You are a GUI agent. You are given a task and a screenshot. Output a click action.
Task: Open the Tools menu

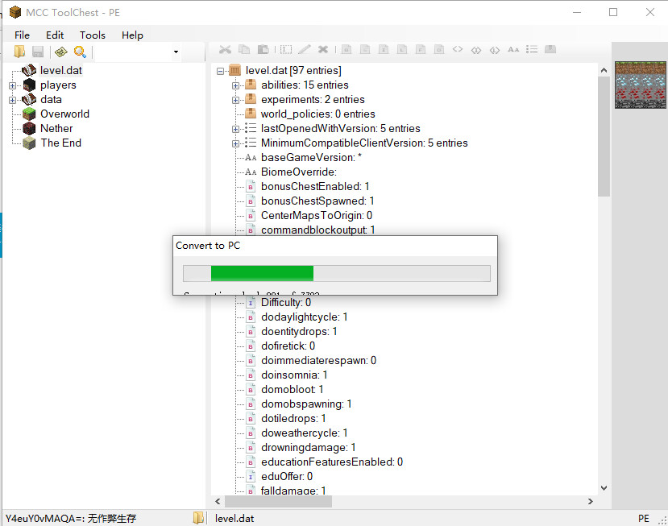click(93, 35)
